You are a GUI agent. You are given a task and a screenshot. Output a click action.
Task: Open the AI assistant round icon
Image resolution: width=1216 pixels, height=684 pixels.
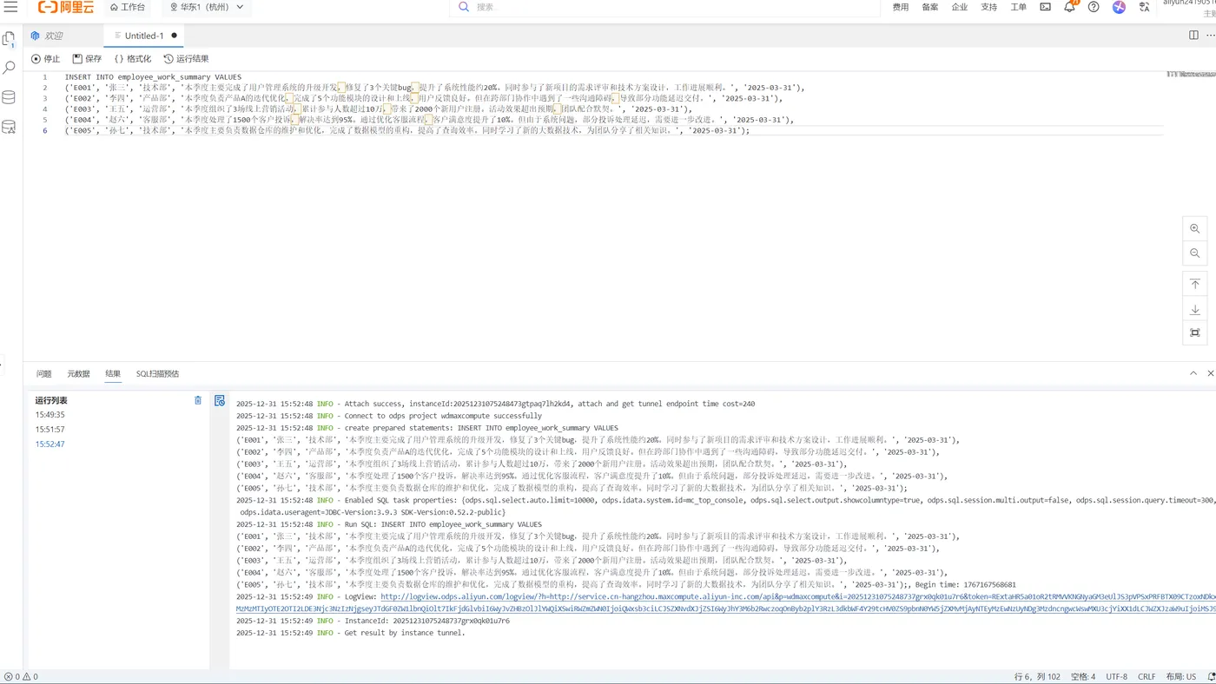(1119, 7)
